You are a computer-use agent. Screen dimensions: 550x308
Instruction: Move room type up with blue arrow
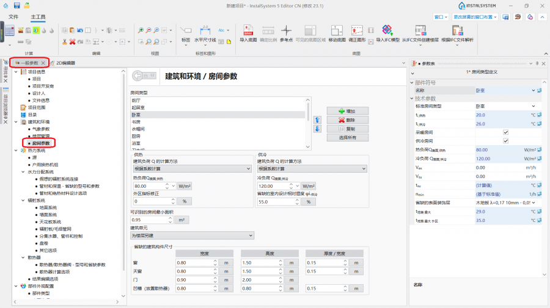click(x=317, y=120)
